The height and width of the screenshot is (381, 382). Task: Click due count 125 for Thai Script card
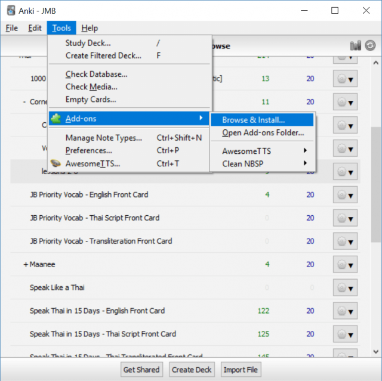(263, 334)
